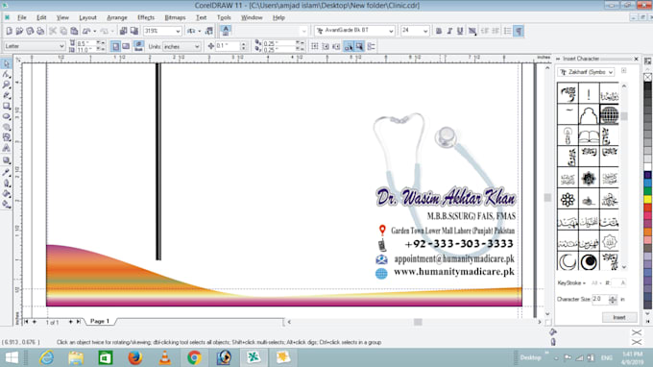Open the AvantGarde Bk BT font dropdown
Image resolution: width=653 pixels, height=367 pixels.
(391, 31)
